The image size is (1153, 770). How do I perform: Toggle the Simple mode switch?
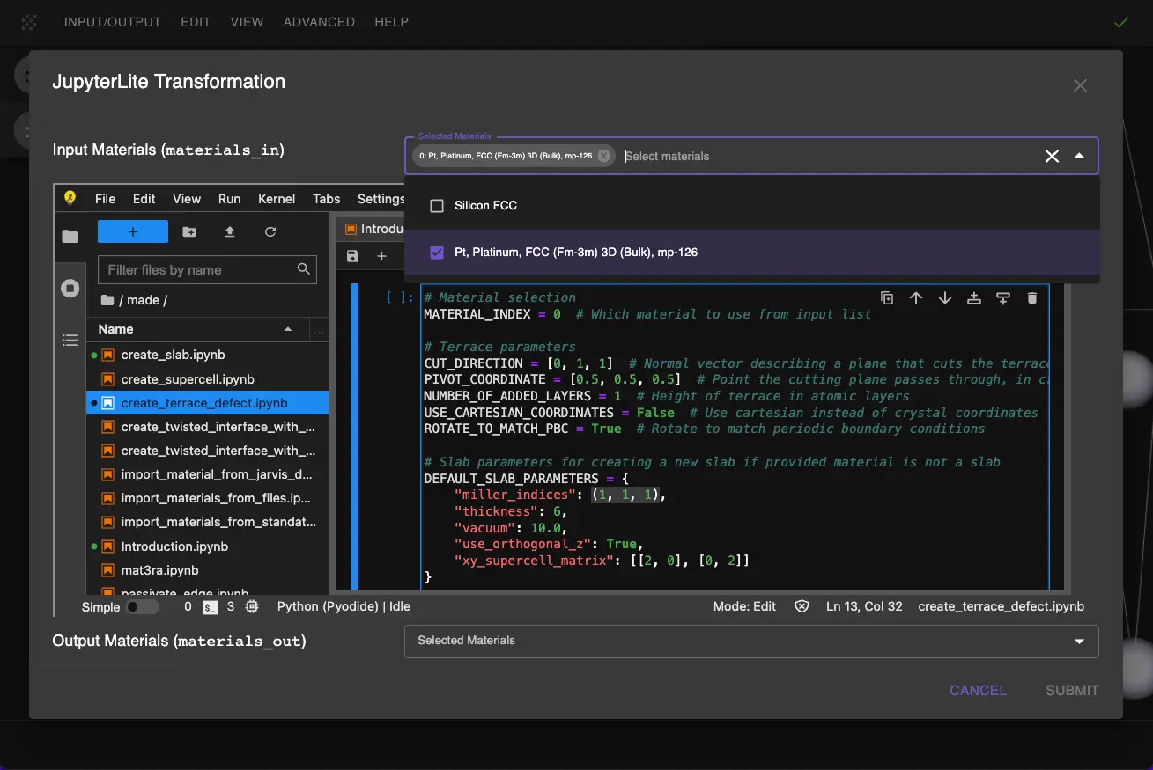[x=142, y=606]
